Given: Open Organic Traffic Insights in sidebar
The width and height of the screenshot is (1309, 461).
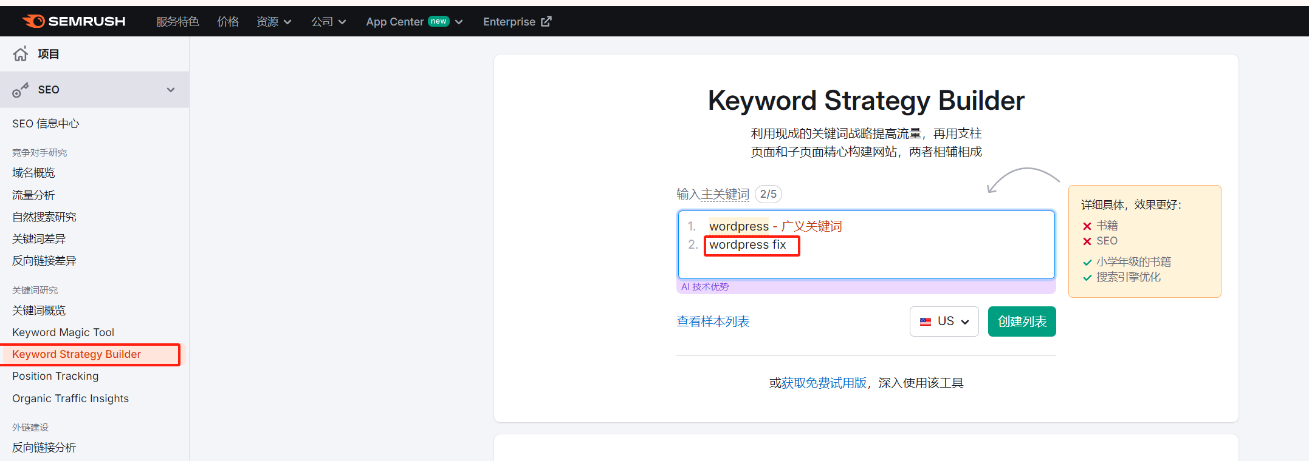Looking at the screenshot, I should 70,399.
